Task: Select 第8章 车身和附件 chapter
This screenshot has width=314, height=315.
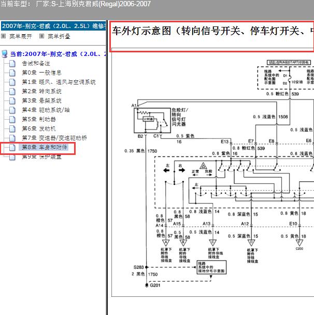Action: [45, 147]
